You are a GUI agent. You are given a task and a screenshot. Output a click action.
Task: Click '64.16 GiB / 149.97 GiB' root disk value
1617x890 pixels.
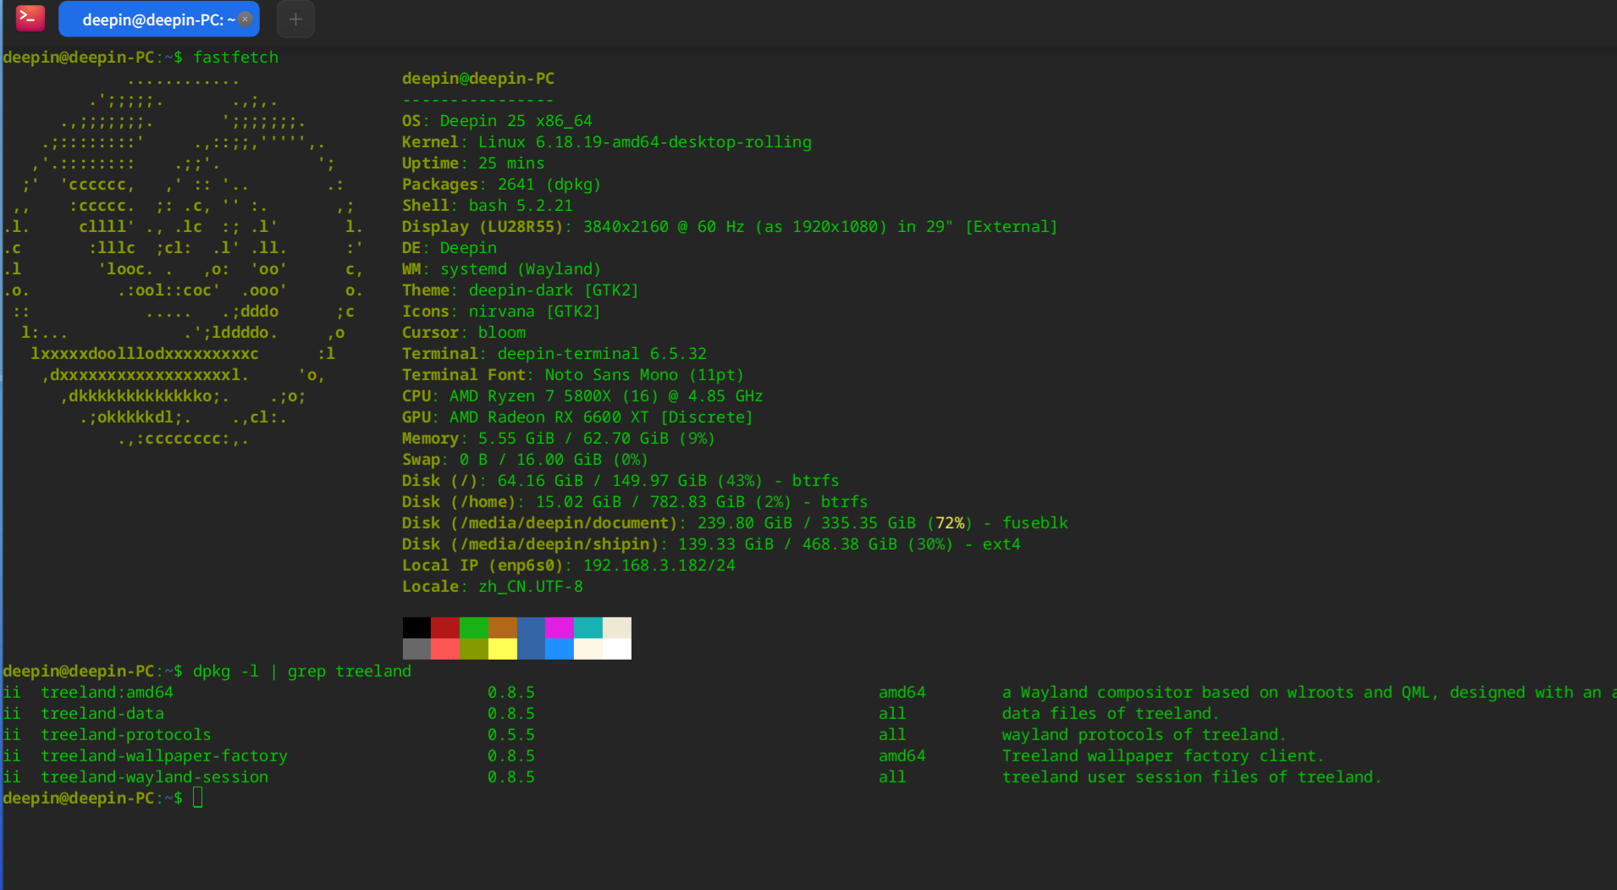602,481
